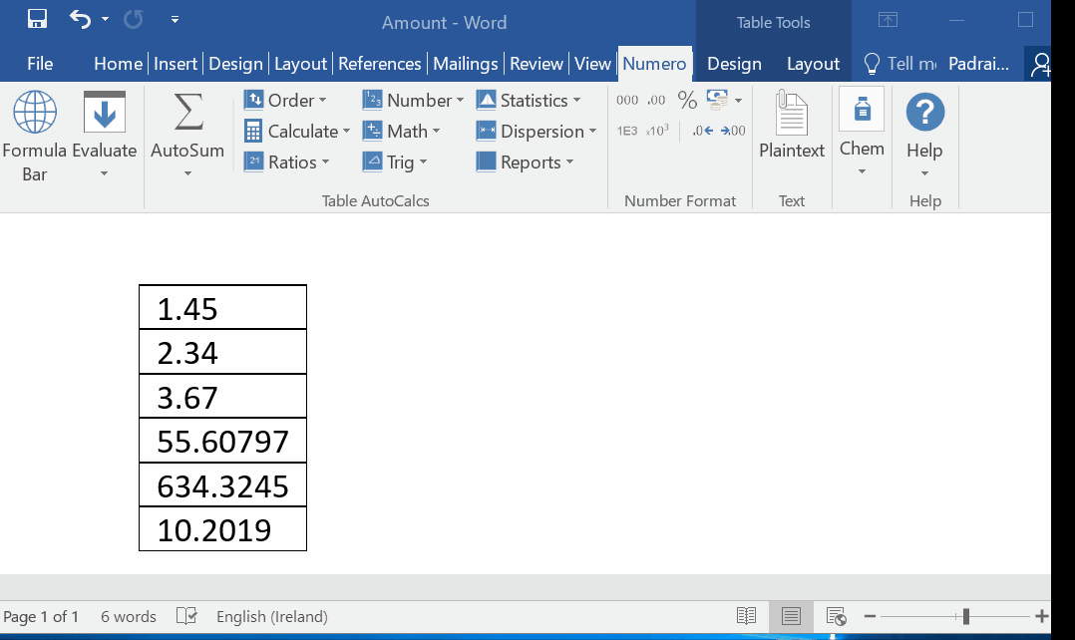Image resolution: width=1075 pixels, height=640 pixels.
Task: Apply percent number format
Action: pyautogui.click(x=687, y=100)
